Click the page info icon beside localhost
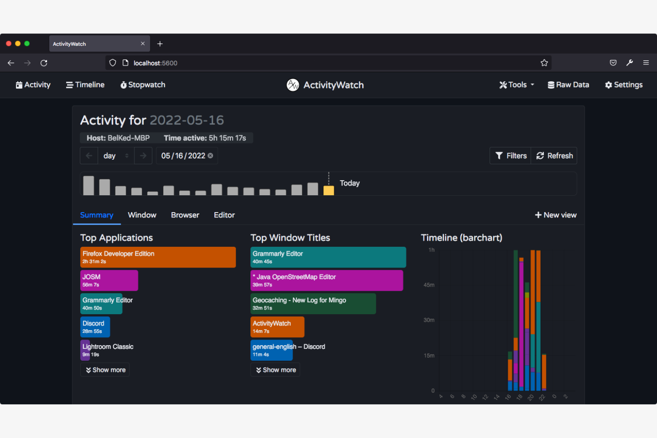The width and height of the screenshot is (657, 438). 125,63
